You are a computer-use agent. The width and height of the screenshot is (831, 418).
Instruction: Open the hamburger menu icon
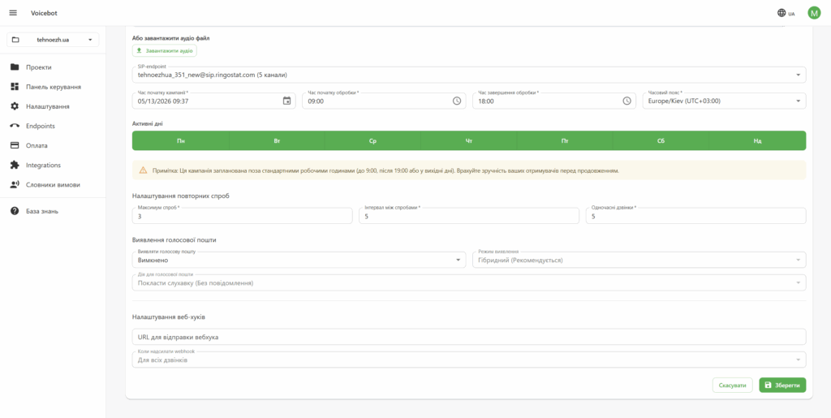[x=13, y=13]
